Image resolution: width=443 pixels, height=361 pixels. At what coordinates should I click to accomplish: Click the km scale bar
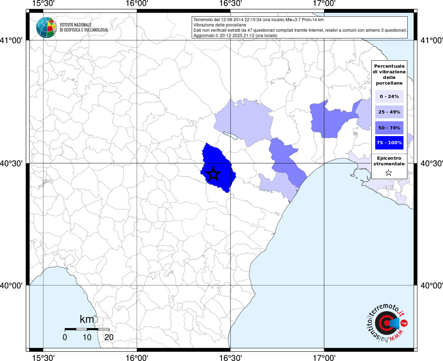(x=87, y=329)
